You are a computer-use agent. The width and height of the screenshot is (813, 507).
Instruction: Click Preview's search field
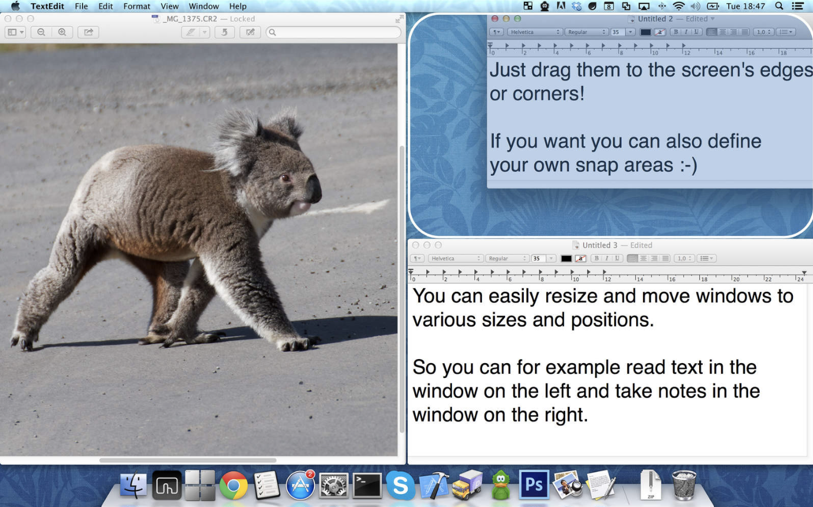(x=333, y=32)
